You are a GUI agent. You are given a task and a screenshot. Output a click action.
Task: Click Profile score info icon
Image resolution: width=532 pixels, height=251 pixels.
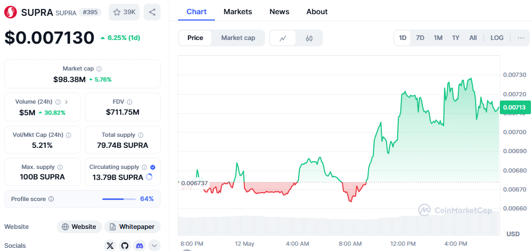pos(51,199)
